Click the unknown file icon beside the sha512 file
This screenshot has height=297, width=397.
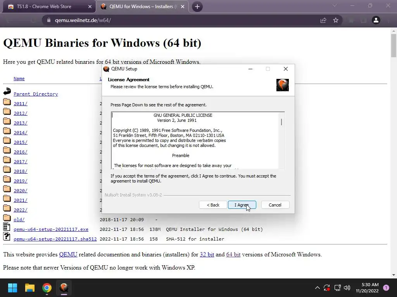click(x=7, y=236)
